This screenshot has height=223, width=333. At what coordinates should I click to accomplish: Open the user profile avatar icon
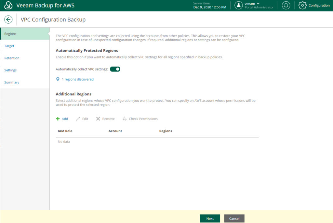point(238,5)
